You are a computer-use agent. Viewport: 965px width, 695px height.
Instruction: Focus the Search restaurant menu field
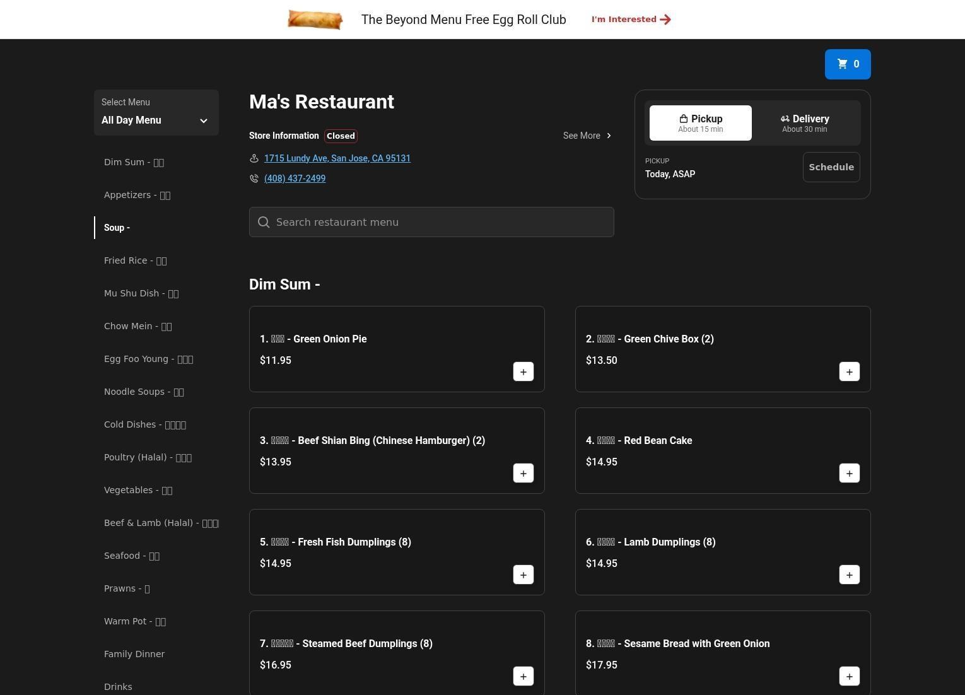[431, 222]
